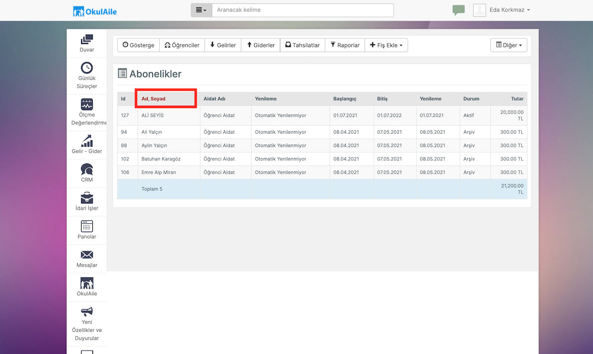Viewport: 593px width, 354px height.
Task: Click the Tutar column header
Action: pyautogui.click(x=517, y=99)
